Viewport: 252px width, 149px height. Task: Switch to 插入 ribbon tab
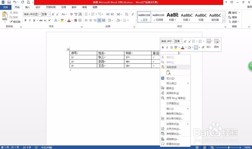[x=27, y=7]
